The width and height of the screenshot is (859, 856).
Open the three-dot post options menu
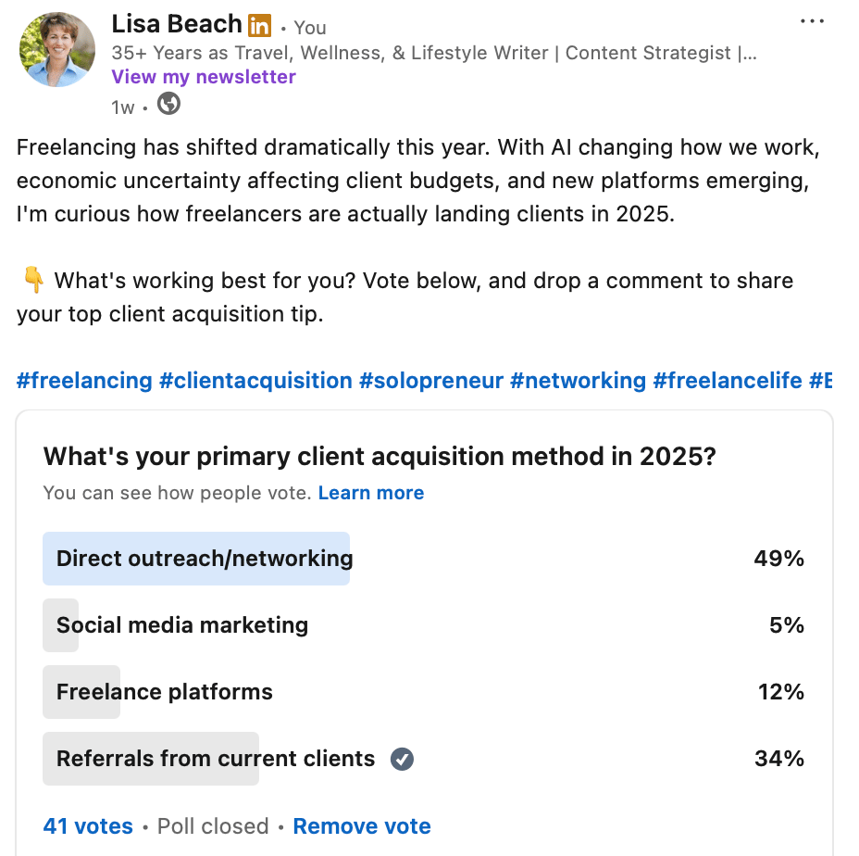(x=812, y=21)
